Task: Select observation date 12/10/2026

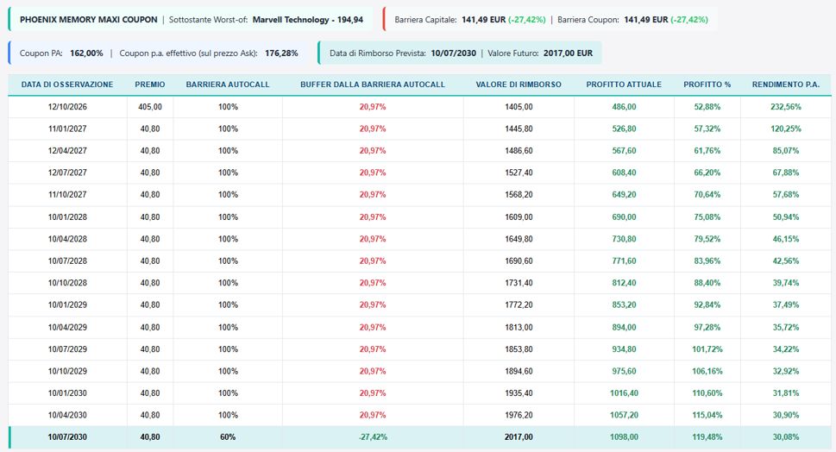Action: pos(67,107)
